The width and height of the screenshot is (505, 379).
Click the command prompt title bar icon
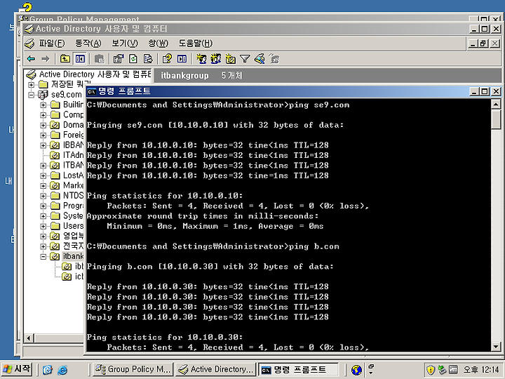92,91
